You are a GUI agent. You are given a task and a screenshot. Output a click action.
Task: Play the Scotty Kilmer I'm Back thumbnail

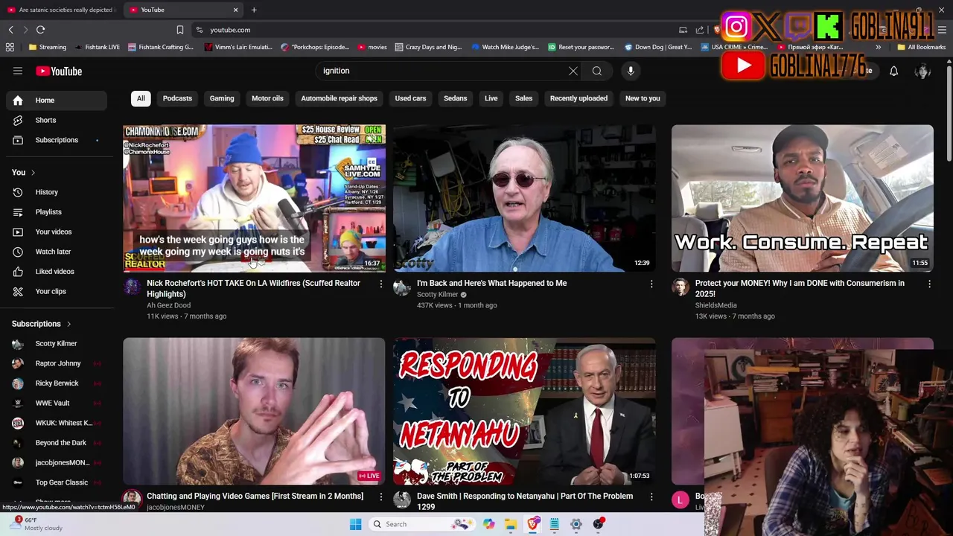(x=525, y=198)
